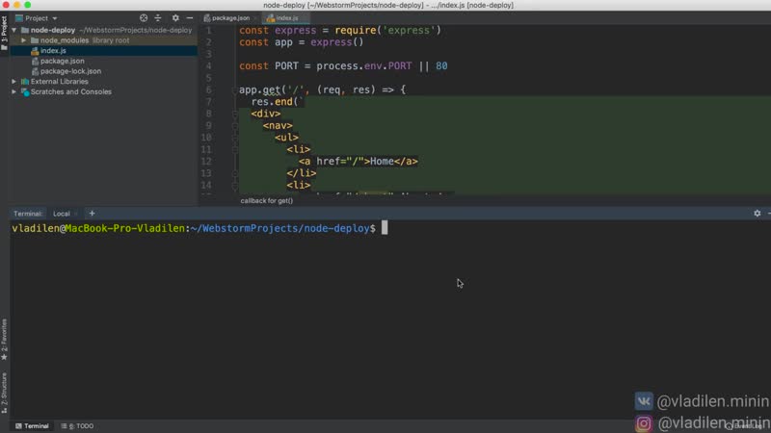The height and width of the screenshot is (433, 771).
Task: Select index.js in the project tree
Action: 53,51
